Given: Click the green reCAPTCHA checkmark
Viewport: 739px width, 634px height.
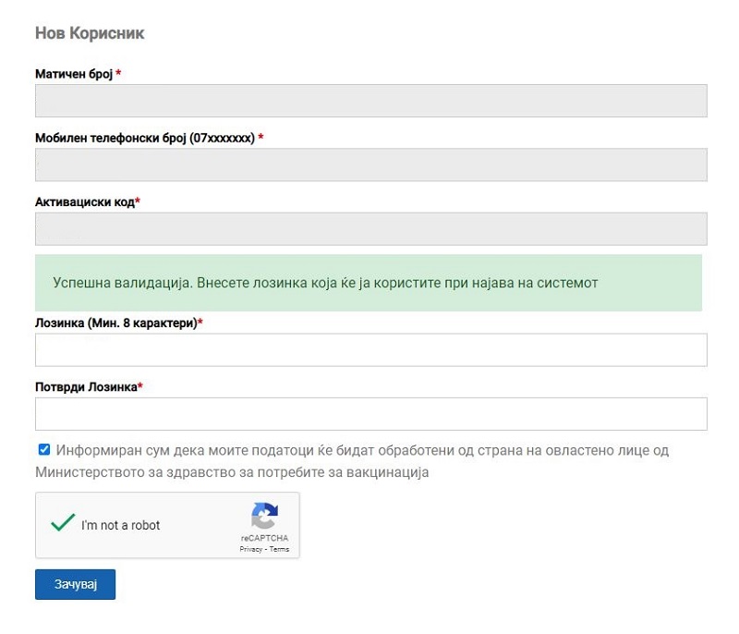Looking at the screenshot, I should click(63, 524).
